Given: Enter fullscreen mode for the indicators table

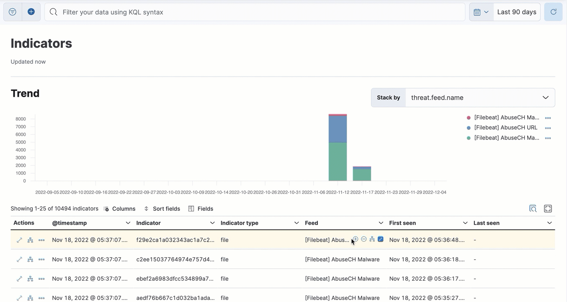Looking at the screenshot, I should tap(548, 208).
